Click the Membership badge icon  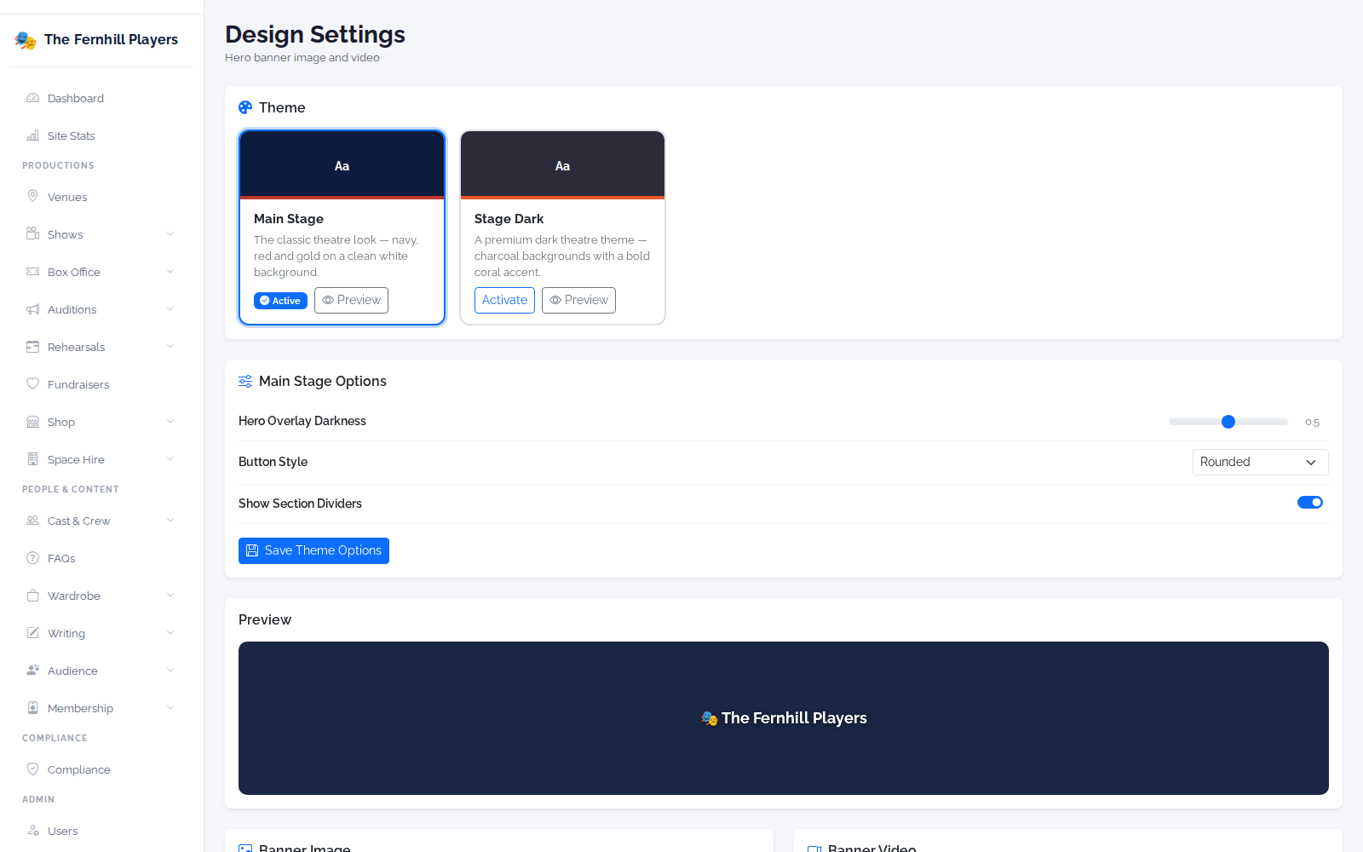(x=32, y=708)
